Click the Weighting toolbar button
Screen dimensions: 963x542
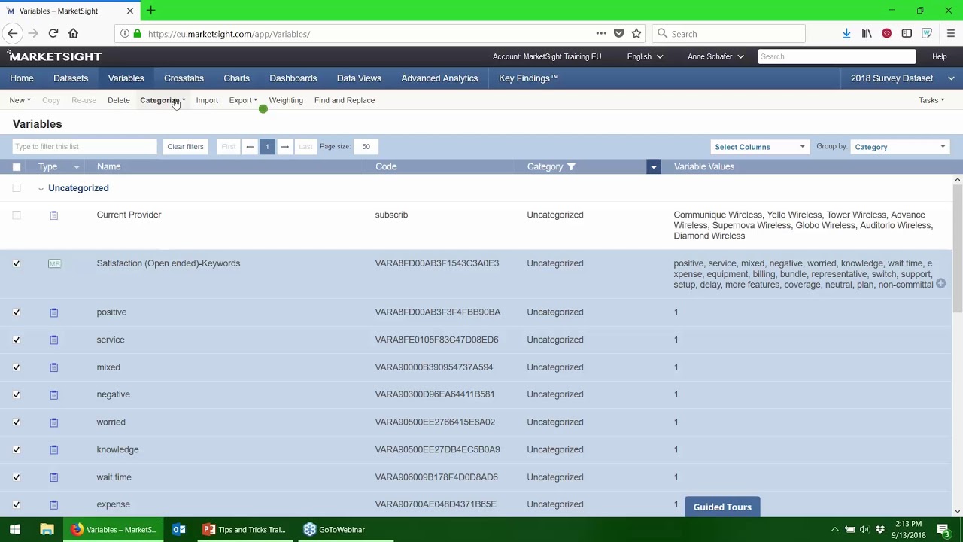286,100
